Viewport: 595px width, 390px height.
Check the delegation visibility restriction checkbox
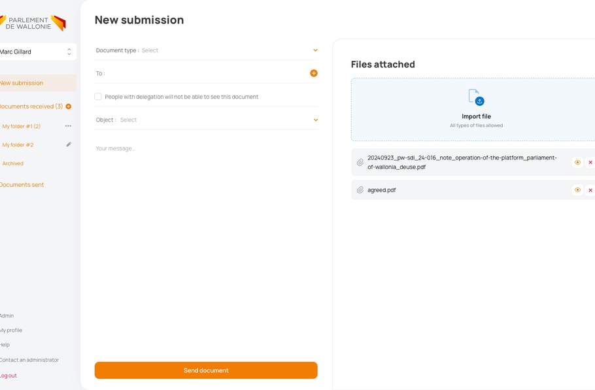(x=98, y=97)
